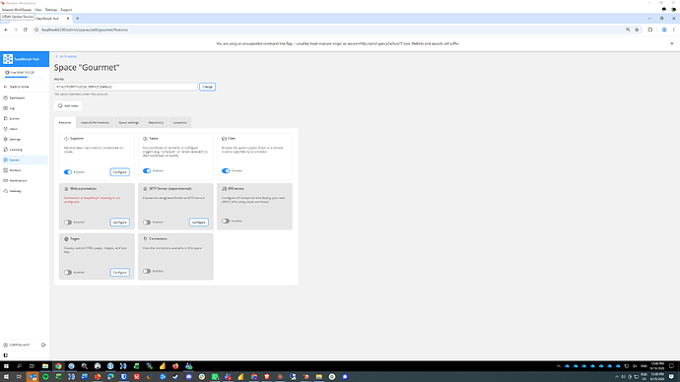Click the Pages card globe icon
Screen dimensions: 680x382
click(66, 239)
